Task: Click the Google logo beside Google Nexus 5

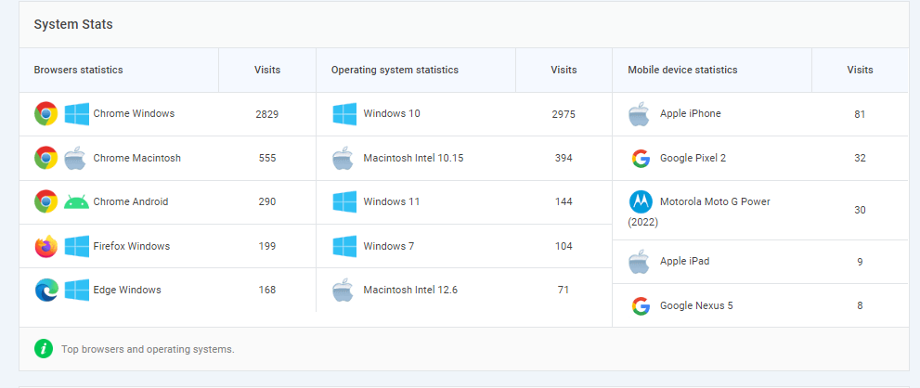Action: 641,305
